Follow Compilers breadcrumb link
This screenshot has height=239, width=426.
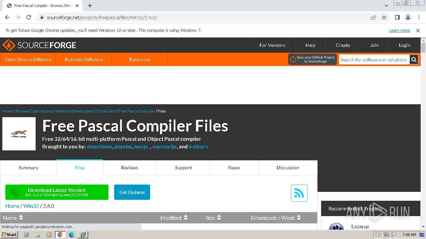click(x=107, y=111)
